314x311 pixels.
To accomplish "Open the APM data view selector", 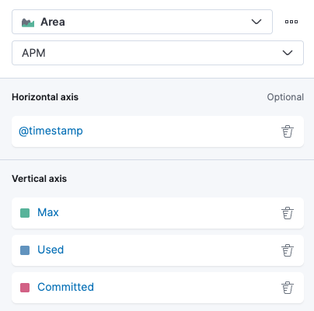I will click(x=158, y=53).
